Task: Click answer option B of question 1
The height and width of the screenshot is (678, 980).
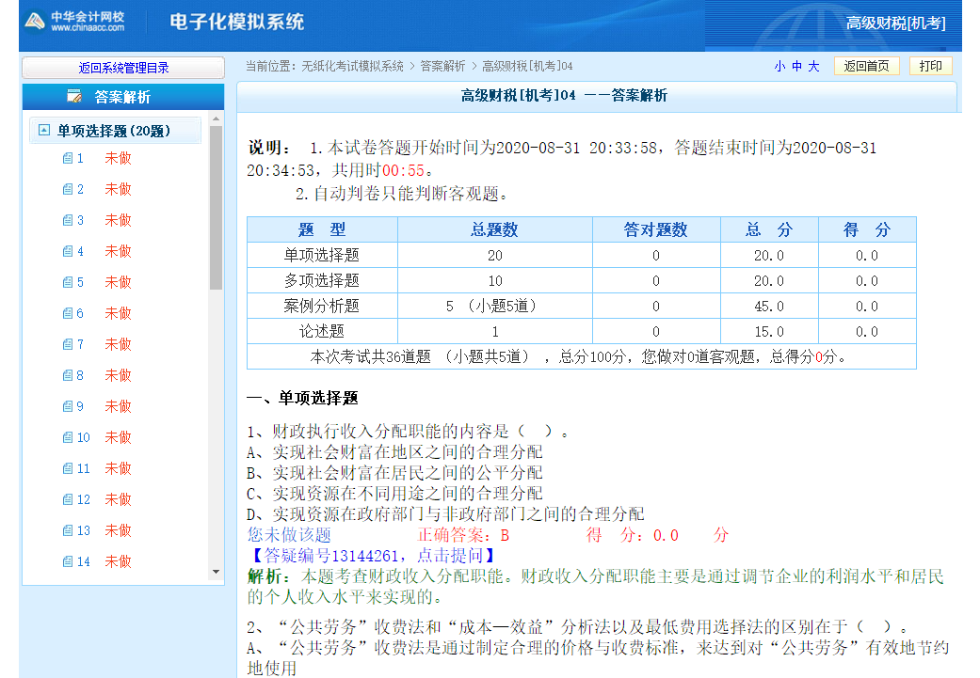Action: click(394, 473)
